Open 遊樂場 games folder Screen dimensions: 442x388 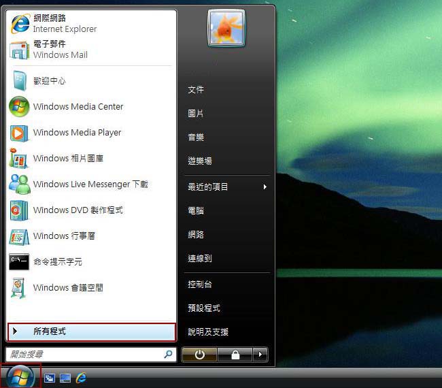point(200,161)
